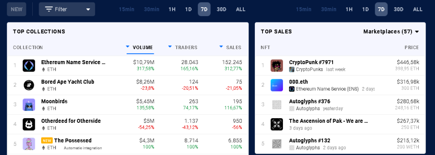Open The Possessed collection thumbnail

click(29, 144)
